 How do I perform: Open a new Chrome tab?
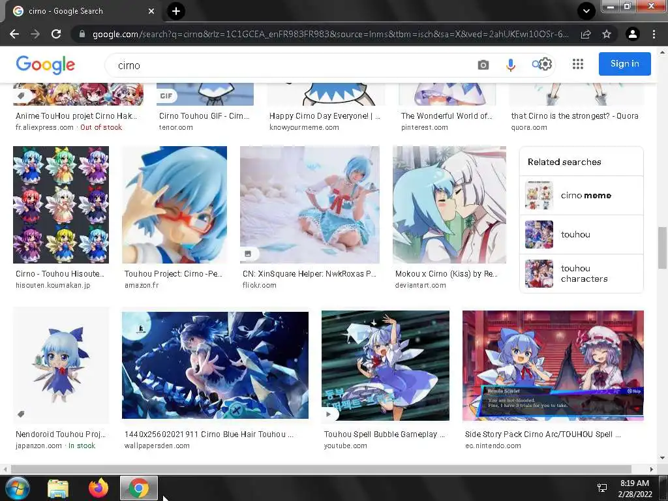pyautogui.click(x=176, y=11)
